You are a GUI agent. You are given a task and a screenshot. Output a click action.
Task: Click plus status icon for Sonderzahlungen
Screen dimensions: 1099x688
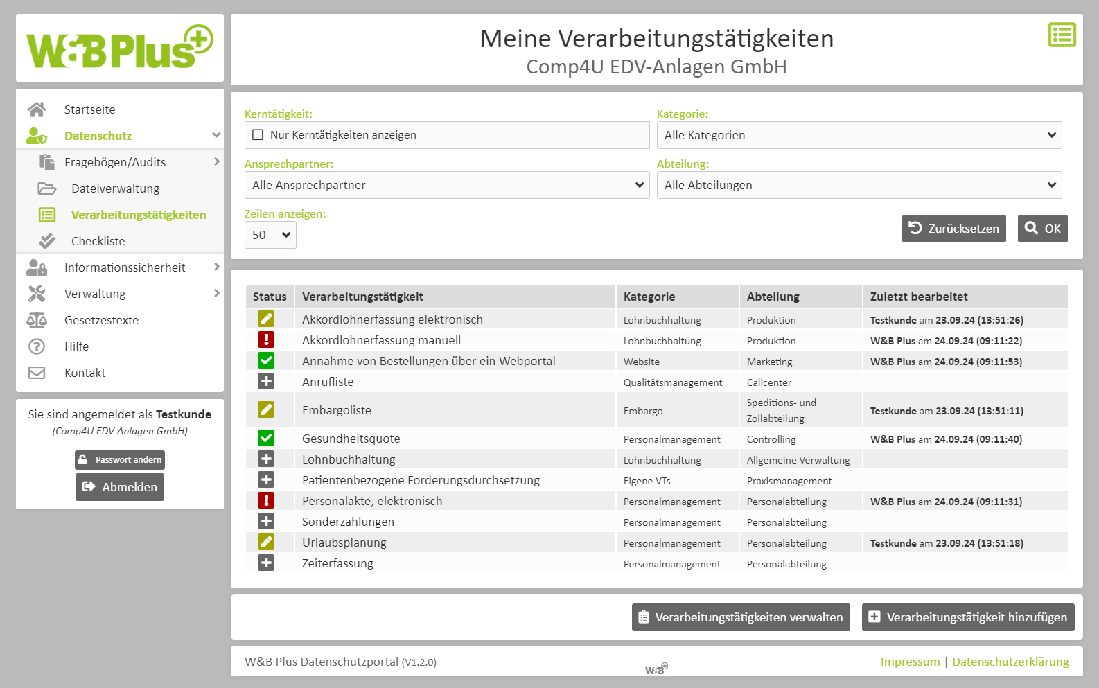(266, 521)
